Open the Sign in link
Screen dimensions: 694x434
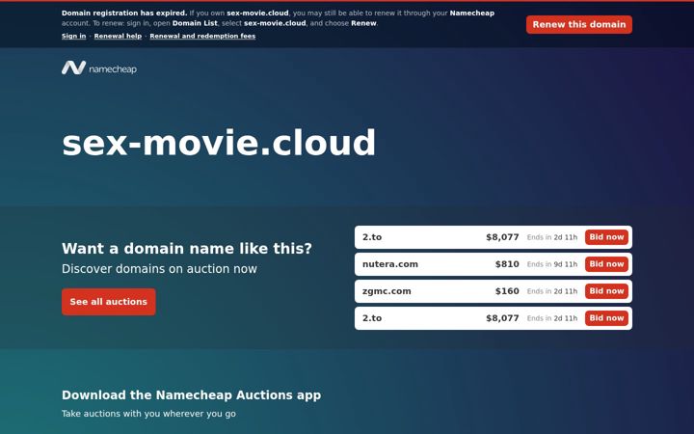[x=73, y=37]
